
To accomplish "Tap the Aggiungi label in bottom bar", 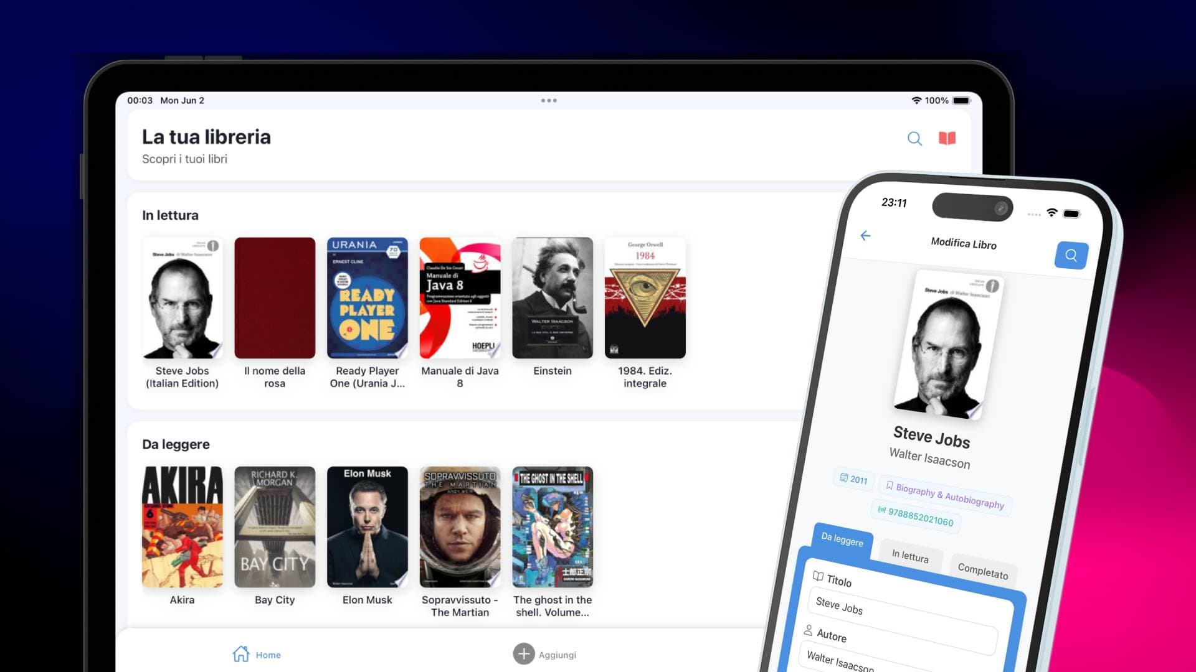I will [558, 655].
